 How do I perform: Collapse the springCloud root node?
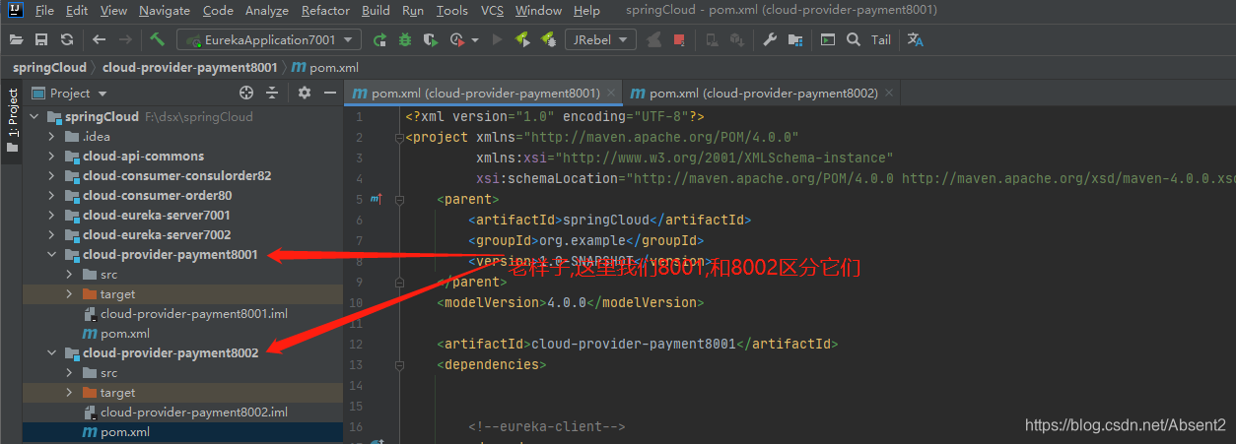(x=36, y=116)
